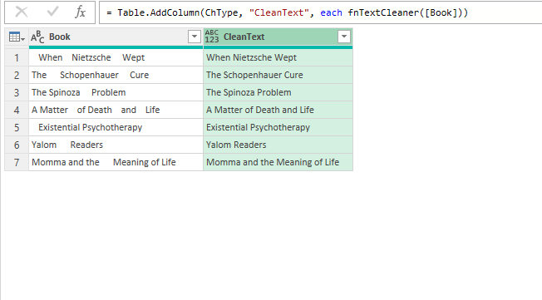Select 'Existential Psychotherapy' cell in Book column
This screenshot has height=300, width=542.
click(116, 127)
